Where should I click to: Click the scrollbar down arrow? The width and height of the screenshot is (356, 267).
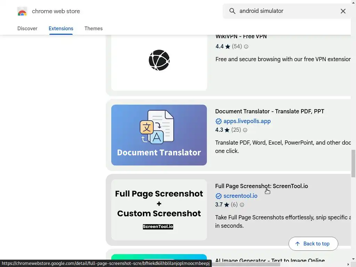(x=353, y=259)
